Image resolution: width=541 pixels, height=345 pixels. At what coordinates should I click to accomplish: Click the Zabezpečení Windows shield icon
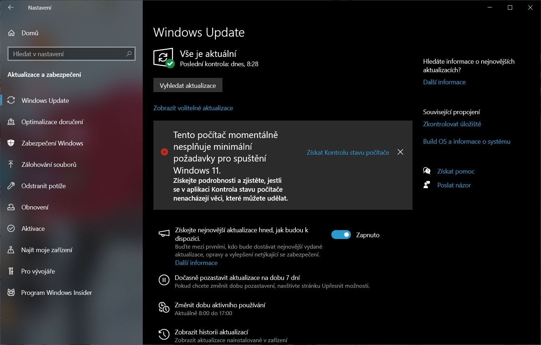11,143
